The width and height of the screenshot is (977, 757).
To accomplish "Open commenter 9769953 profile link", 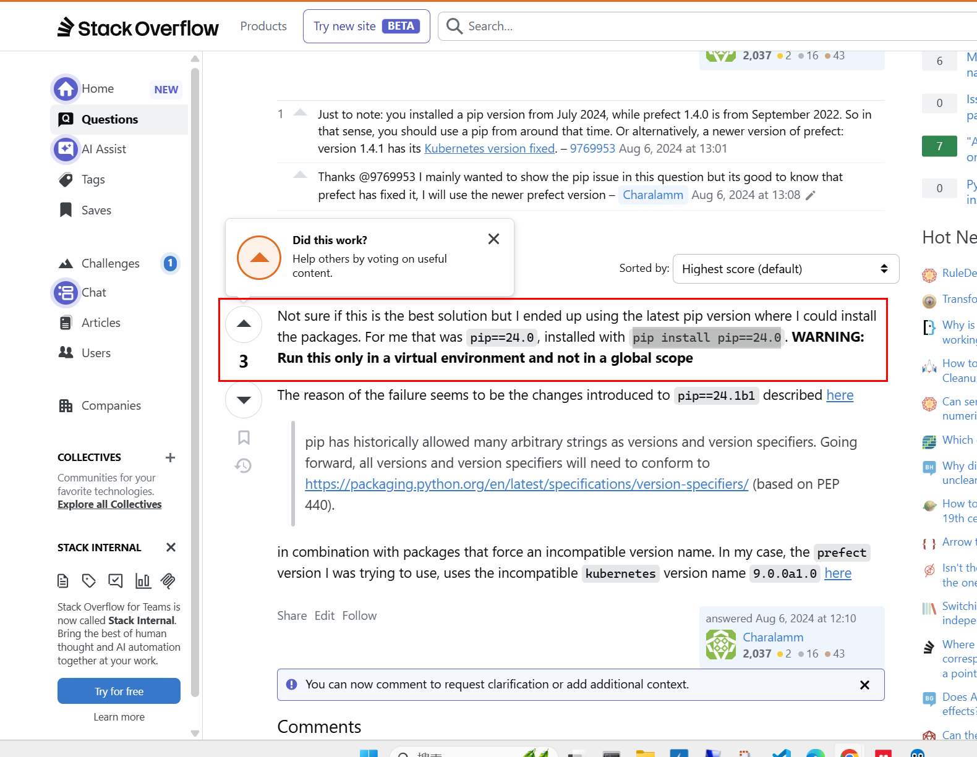I will coord(592,148).
